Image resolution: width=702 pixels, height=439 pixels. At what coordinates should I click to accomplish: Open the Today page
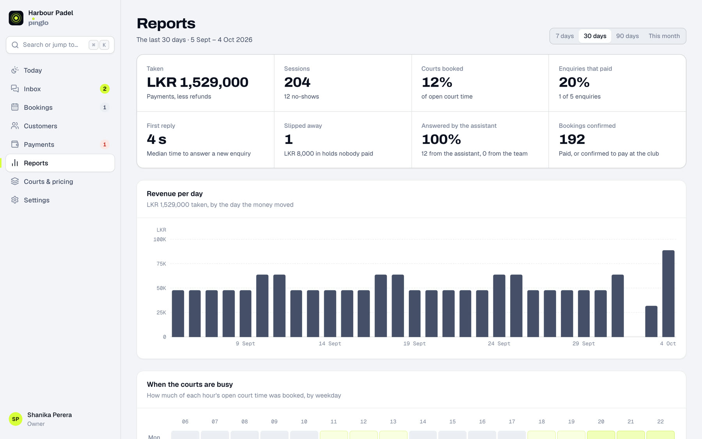[x=60, y=70]
